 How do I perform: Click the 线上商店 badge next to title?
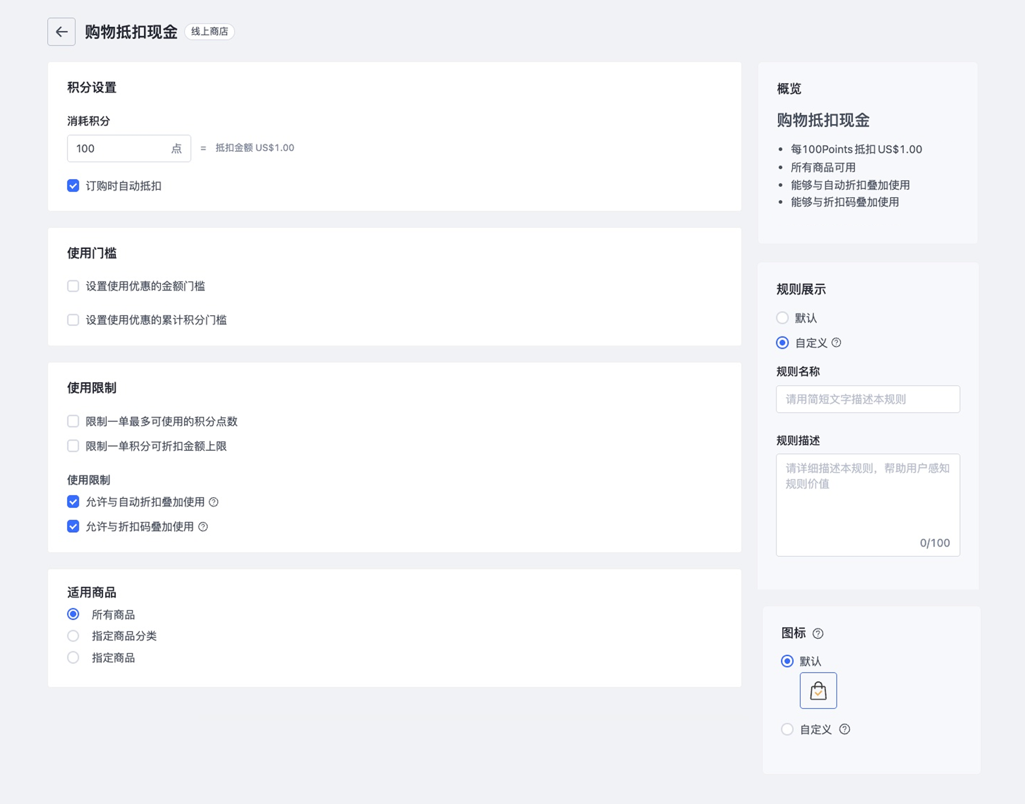(x=209, y=32)
